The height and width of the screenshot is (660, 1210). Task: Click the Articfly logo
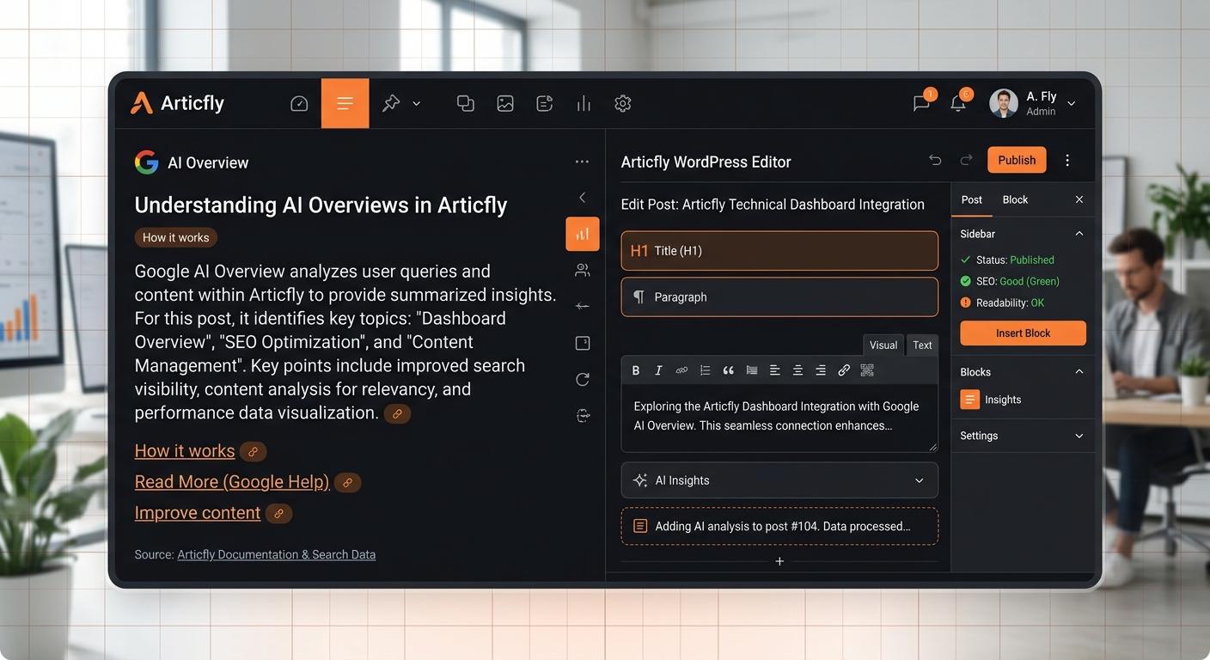[x=177, y=103]
